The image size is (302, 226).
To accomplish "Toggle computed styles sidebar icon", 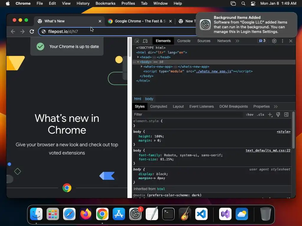I will click(286, 114).
